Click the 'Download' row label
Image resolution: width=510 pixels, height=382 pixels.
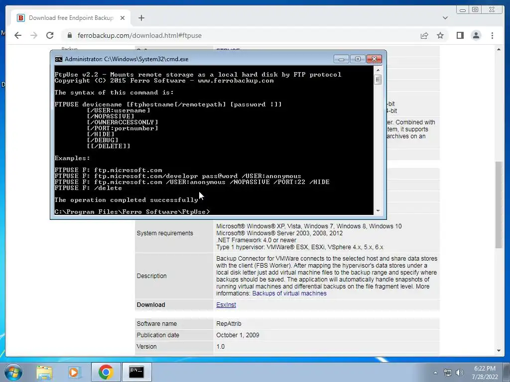[x=151, y=305]
